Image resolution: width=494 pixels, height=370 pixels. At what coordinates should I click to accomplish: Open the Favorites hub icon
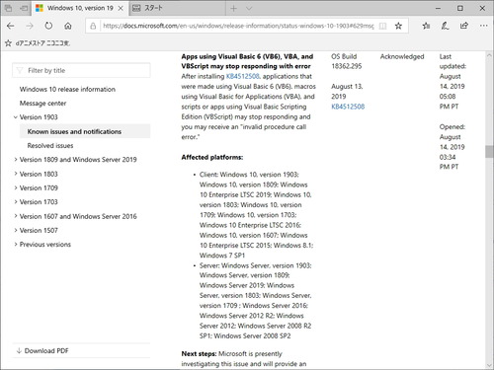[426, 26]
